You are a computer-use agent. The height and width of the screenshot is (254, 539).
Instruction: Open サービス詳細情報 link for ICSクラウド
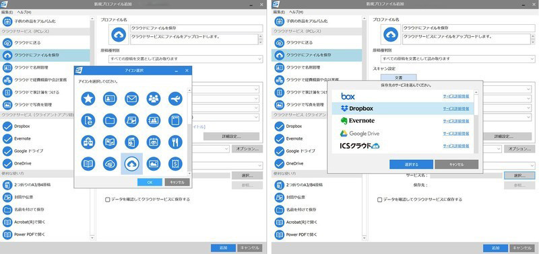coord(456,146)
